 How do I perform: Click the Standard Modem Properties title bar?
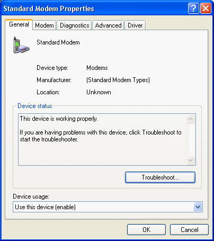click(95, 8)
